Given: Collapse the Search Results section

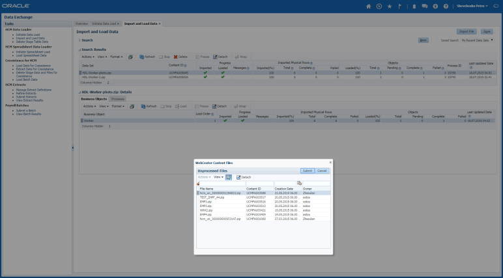Looking at the screenshot, I should coord(80,49).
